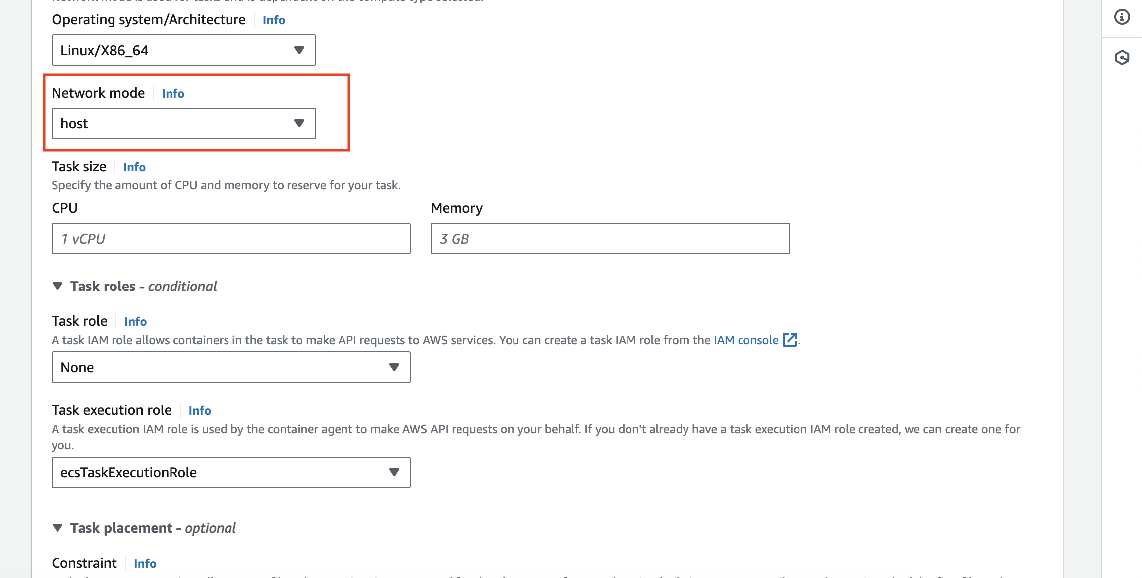
Task: Collapse the Task roles section
Action: pyautogui.click(x=57, y=286)
